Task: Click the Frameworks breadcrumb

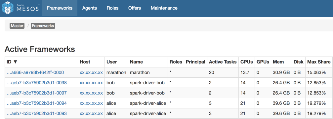Action: 43,26
